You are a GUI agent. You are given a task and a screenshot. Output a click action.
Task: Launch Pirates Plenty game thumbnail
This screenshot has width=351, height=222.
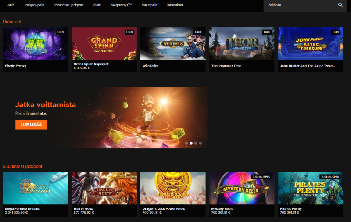310,188
